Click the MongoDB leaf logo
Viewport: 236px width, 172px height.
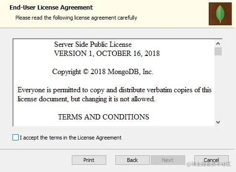coord(220,14)
